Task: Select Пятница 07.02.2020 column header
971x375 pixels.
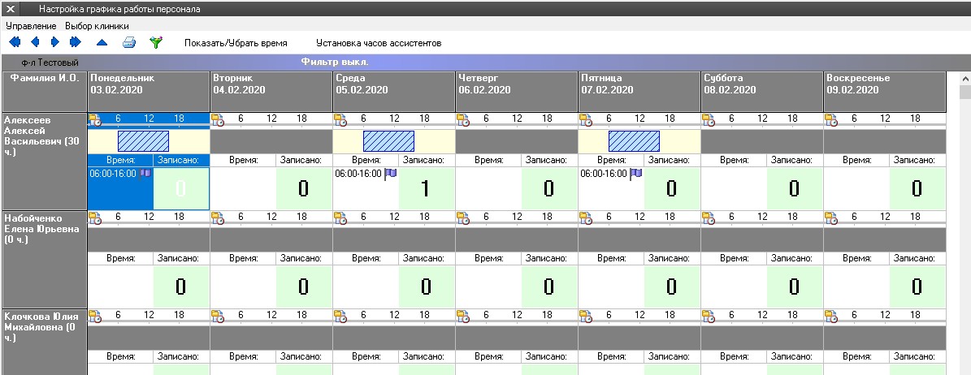Action: [x=638, y=84]
